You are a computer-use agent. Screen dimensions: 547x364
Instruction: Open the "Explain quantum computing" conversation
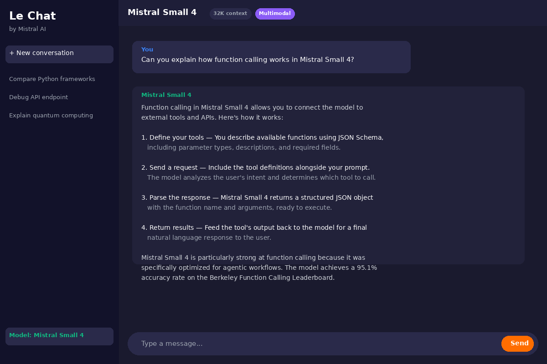[51, 116]
